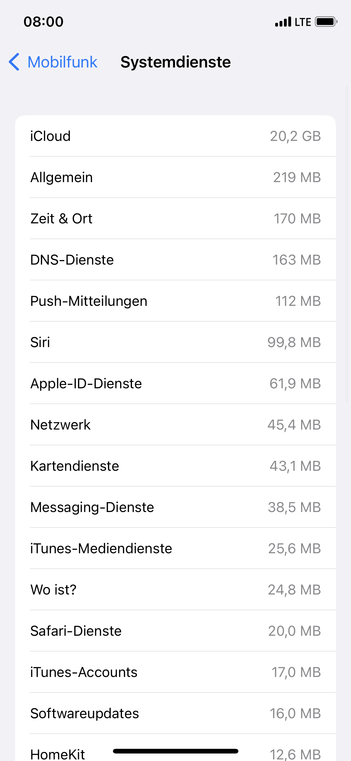Select the Kartendienste entry
Viewport: 351px width, 761px height.
click(x=175, y=466)
